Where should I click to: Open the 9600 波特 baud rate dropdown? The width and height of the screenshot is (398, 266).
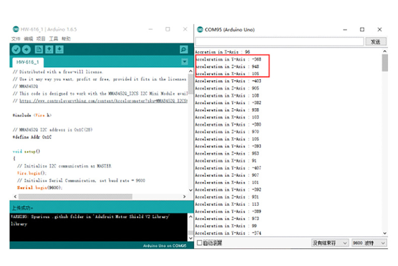[369, 243]
